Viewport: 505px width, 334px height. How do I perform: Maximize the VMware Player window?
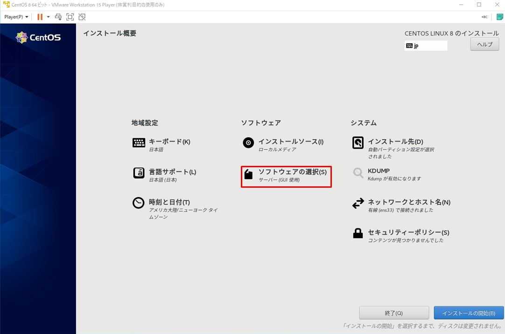pos(479,5)
